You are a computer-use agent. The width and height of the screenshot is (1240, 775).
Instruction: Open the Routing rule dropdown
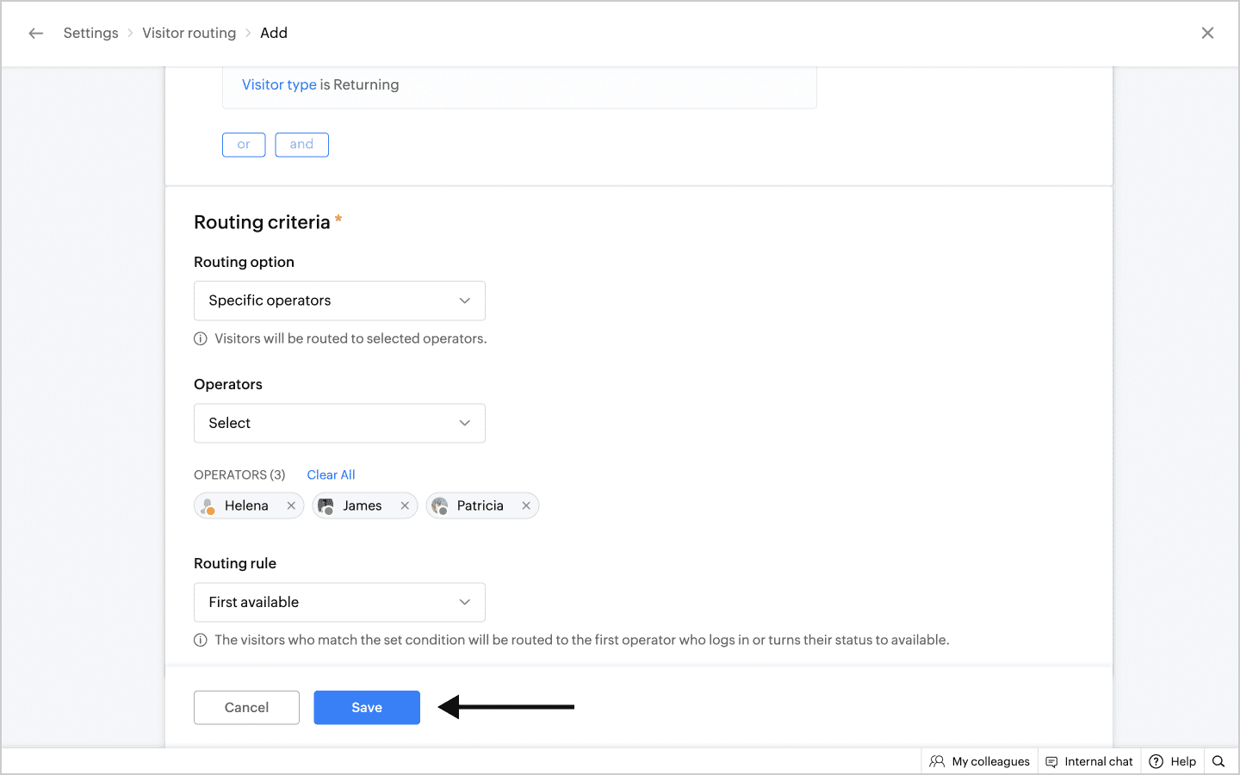click(x=339, y=602)
